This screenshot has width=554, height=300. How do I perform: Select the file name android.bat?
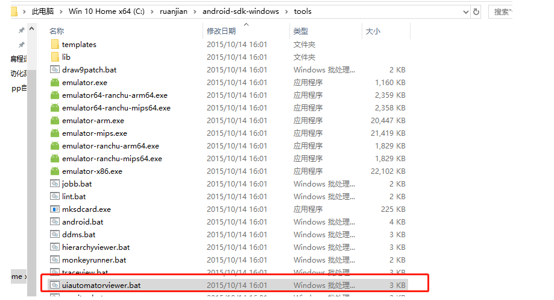[83, 222]
